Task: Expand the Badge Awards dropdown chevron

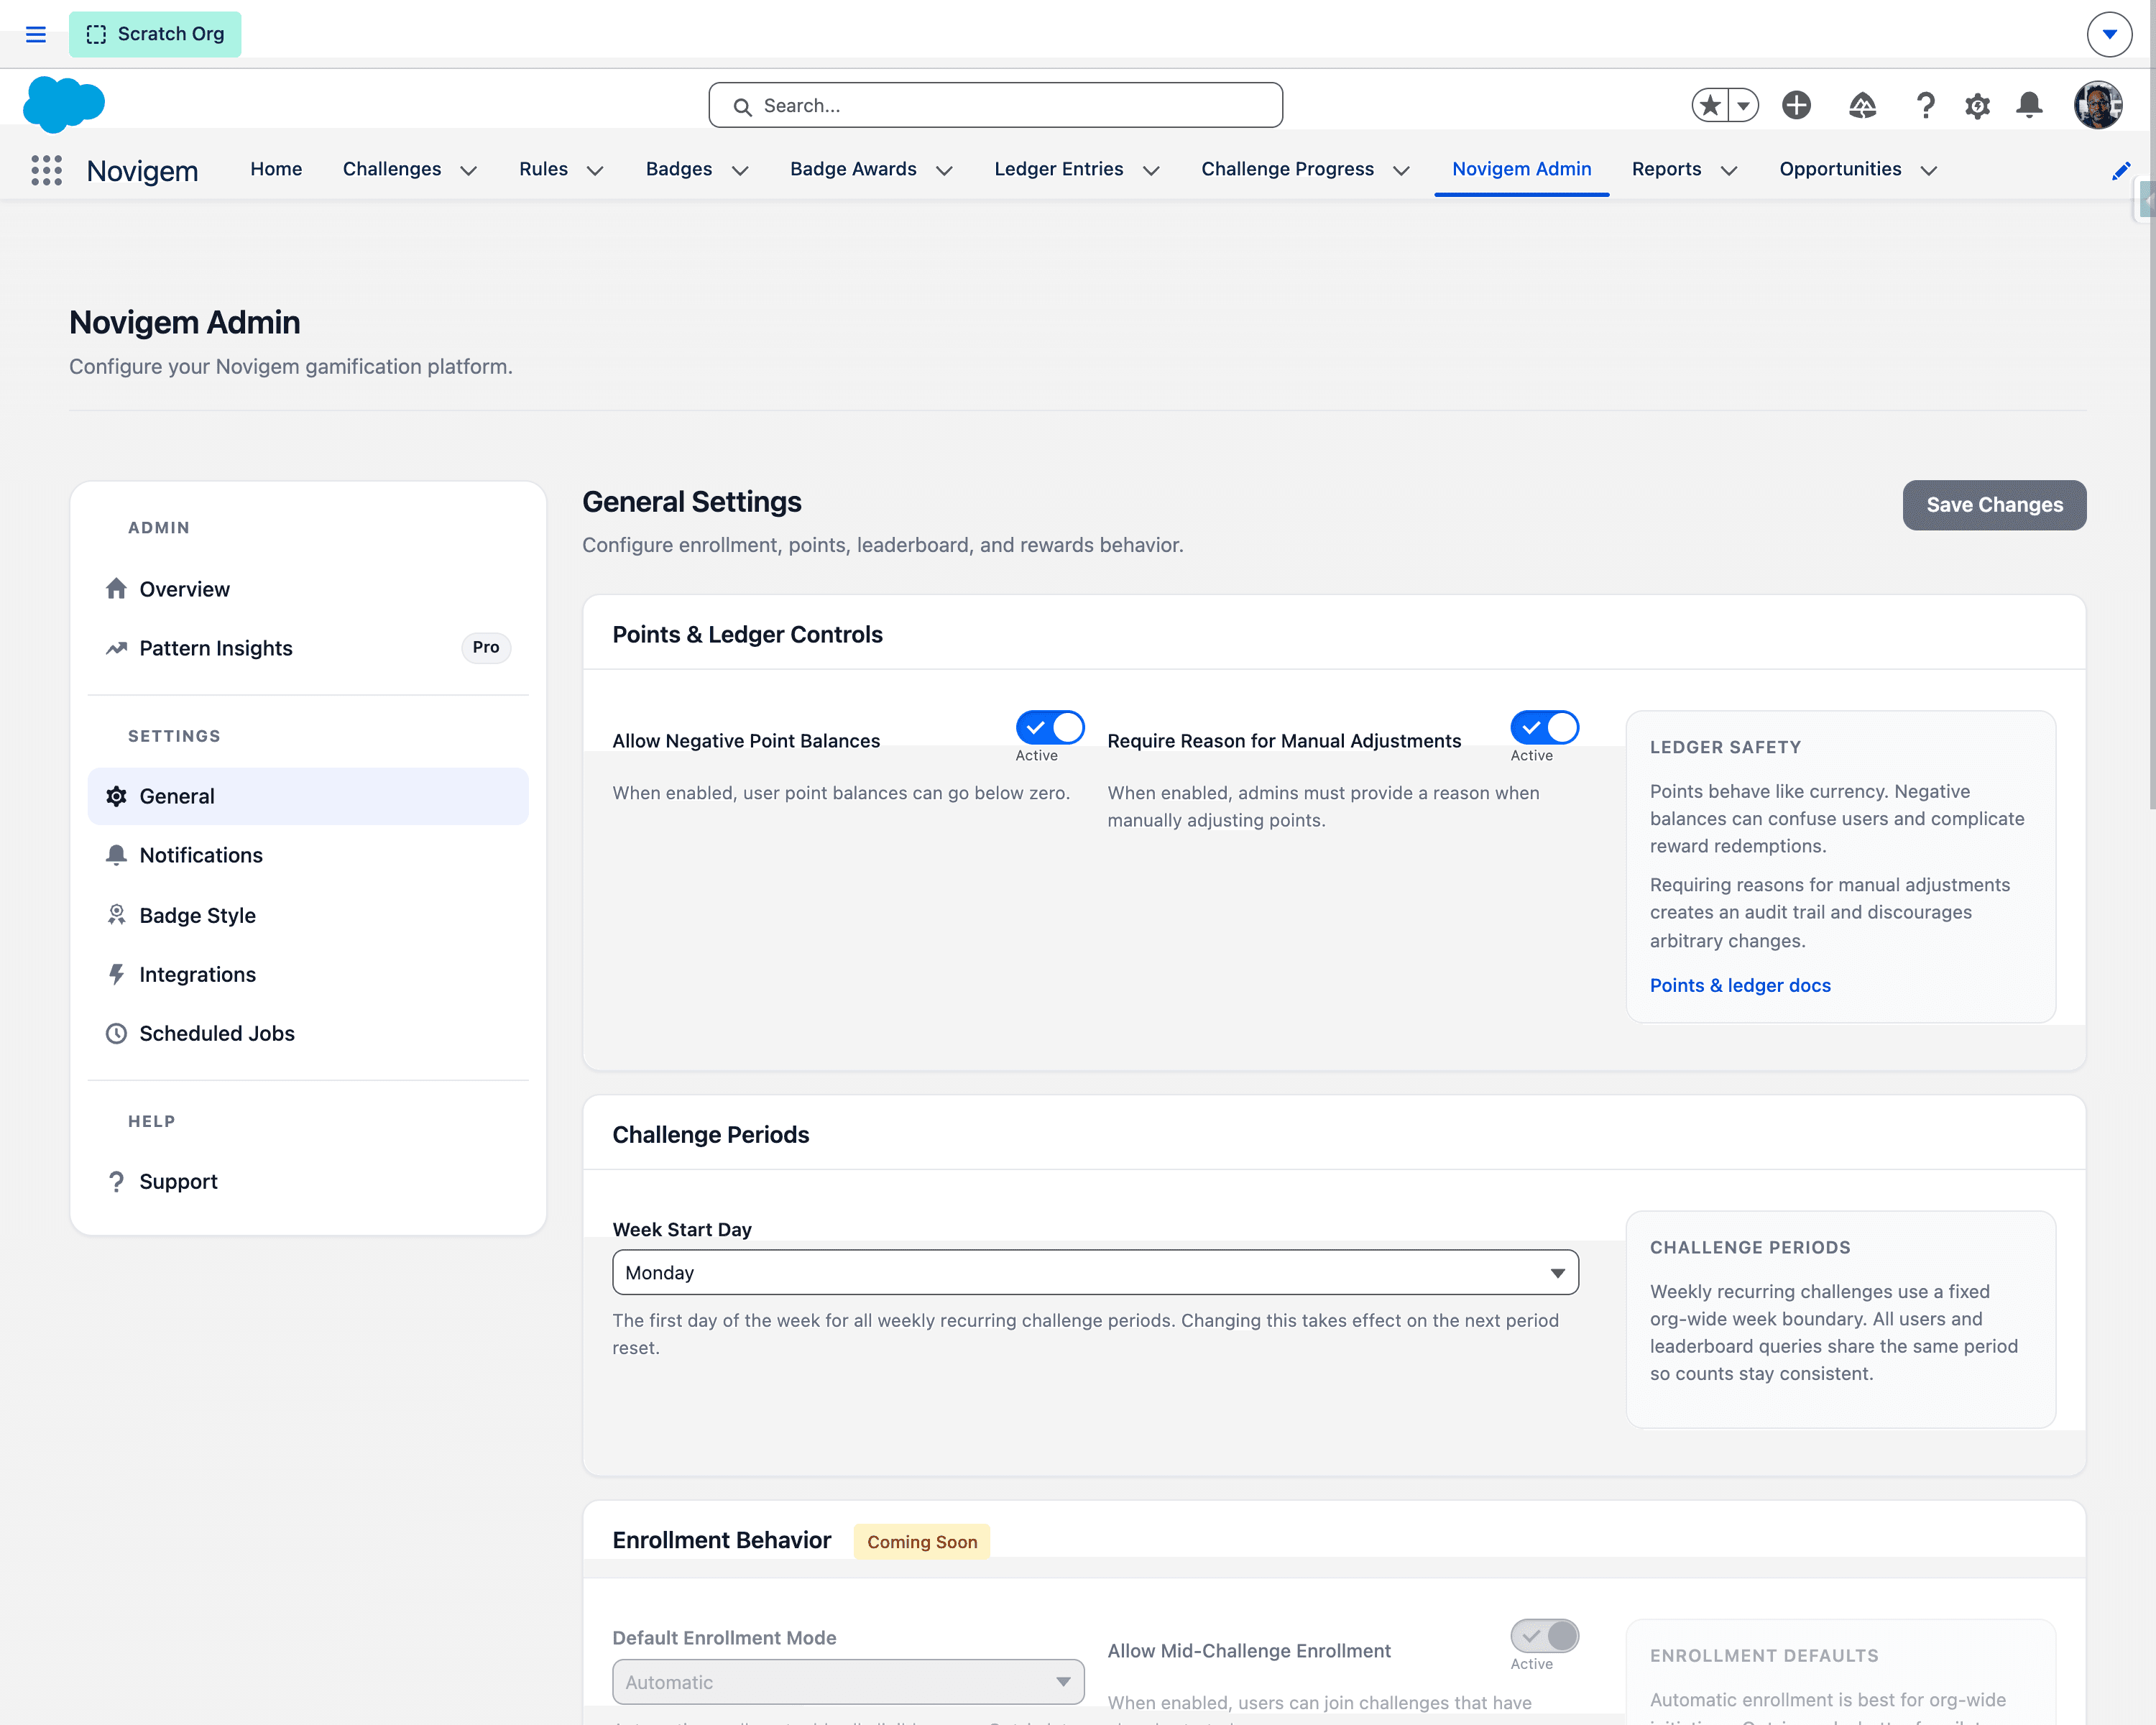Action: tap(944, 171)
